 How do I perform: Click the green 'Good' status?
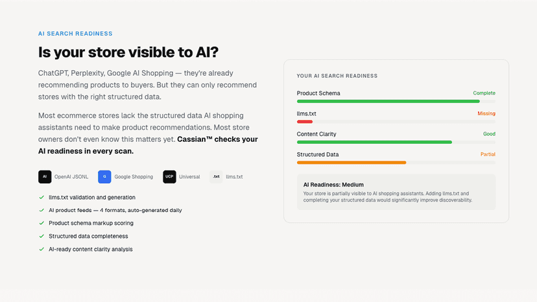489,134
